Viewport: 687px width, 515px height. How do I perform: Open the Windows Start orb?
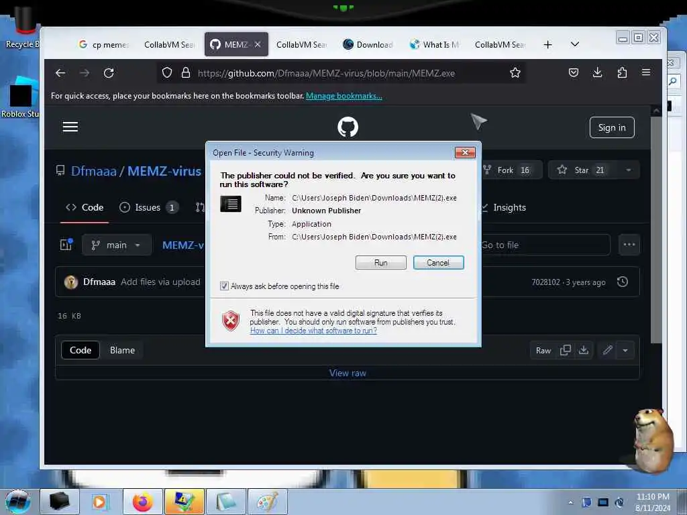pos(17,502)
